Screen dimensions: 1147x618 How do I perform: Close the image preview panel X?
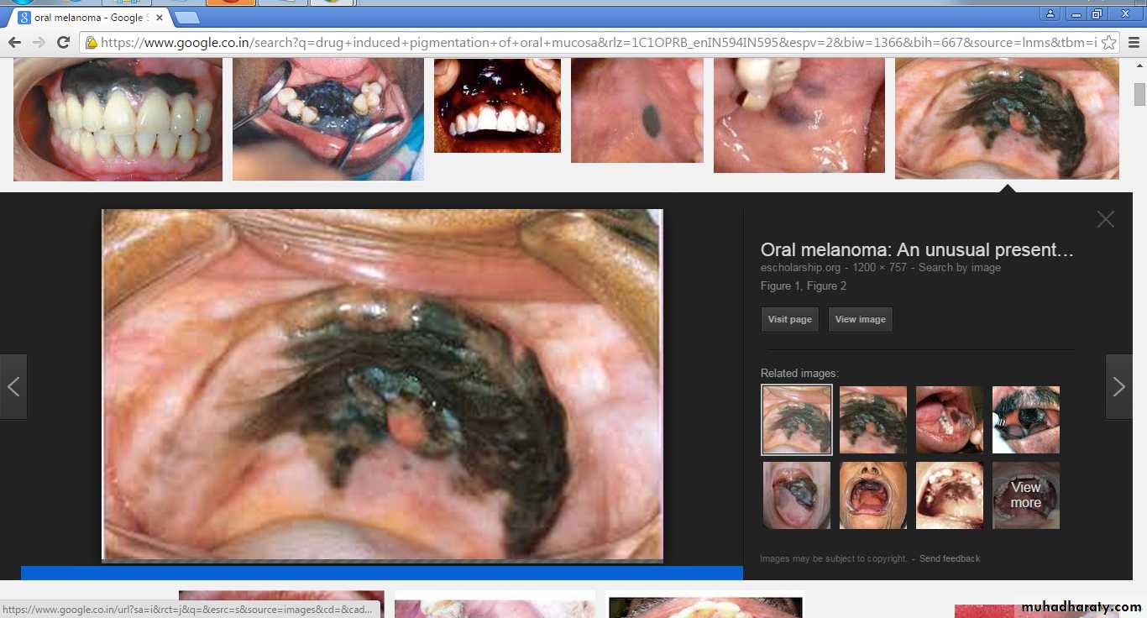[1105, 219]
